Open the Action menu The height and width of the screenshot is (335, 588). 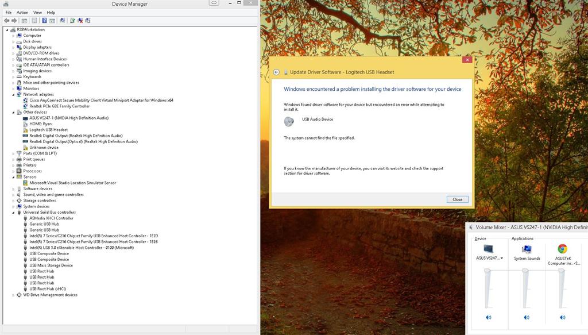(22, 13)
